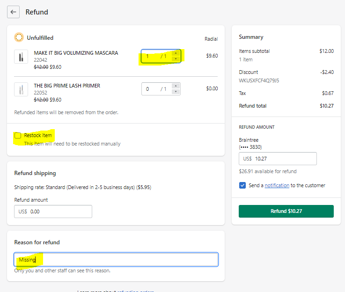Click the Refund shipping heading
The height and width of the screenshot is (292, 345).
pos(35,173)
